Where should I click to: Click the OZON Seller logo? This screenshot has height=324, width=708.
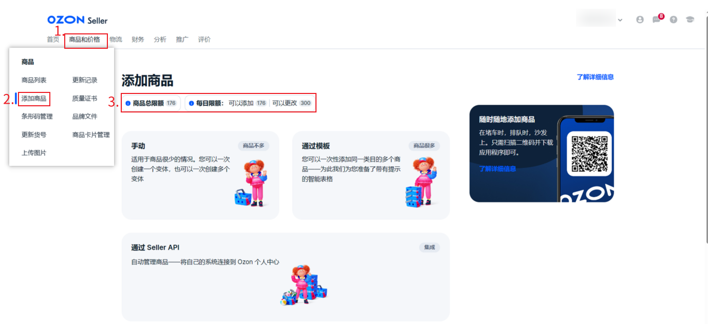[78, 20]
